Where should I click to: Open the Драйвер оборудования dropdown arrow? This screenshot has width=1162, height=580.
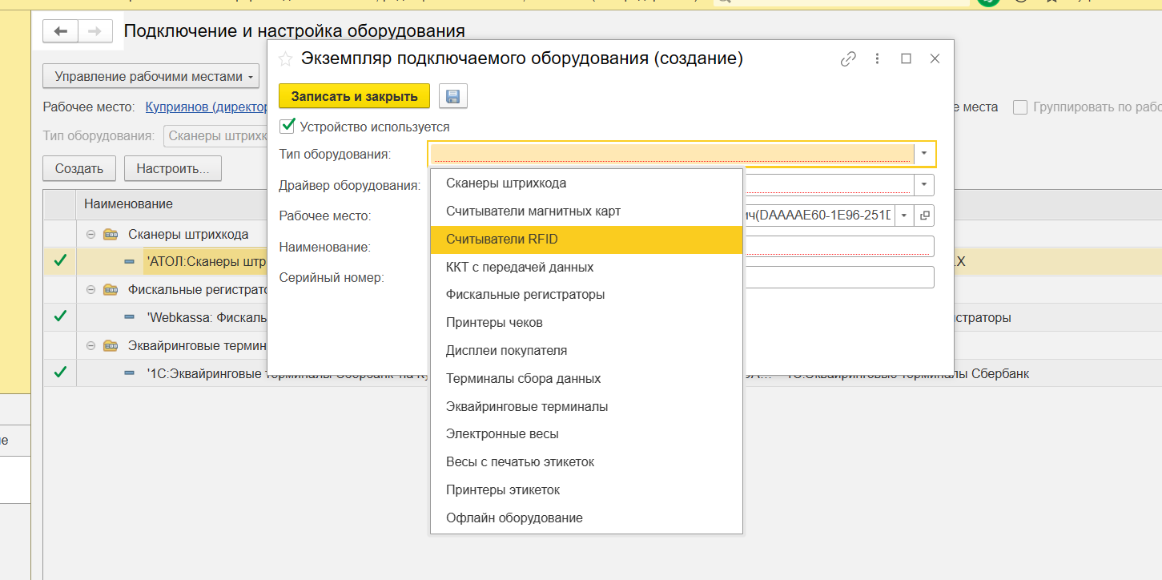tap(924, 185)
